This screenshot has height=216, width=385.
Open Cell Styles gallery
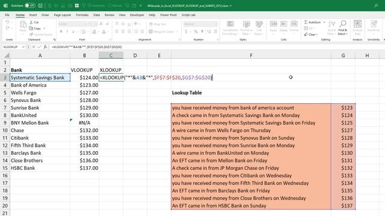coord(259,28)
